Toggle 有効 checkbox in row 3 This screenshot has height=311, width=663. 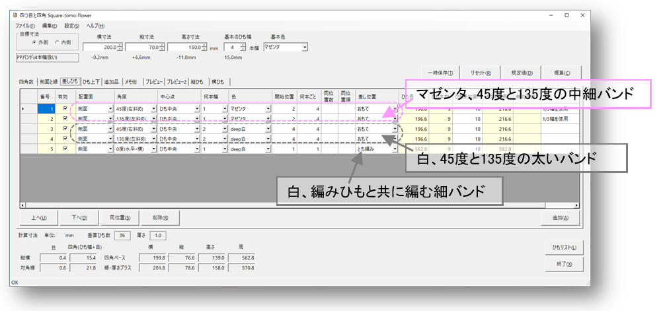click(65, 129)
